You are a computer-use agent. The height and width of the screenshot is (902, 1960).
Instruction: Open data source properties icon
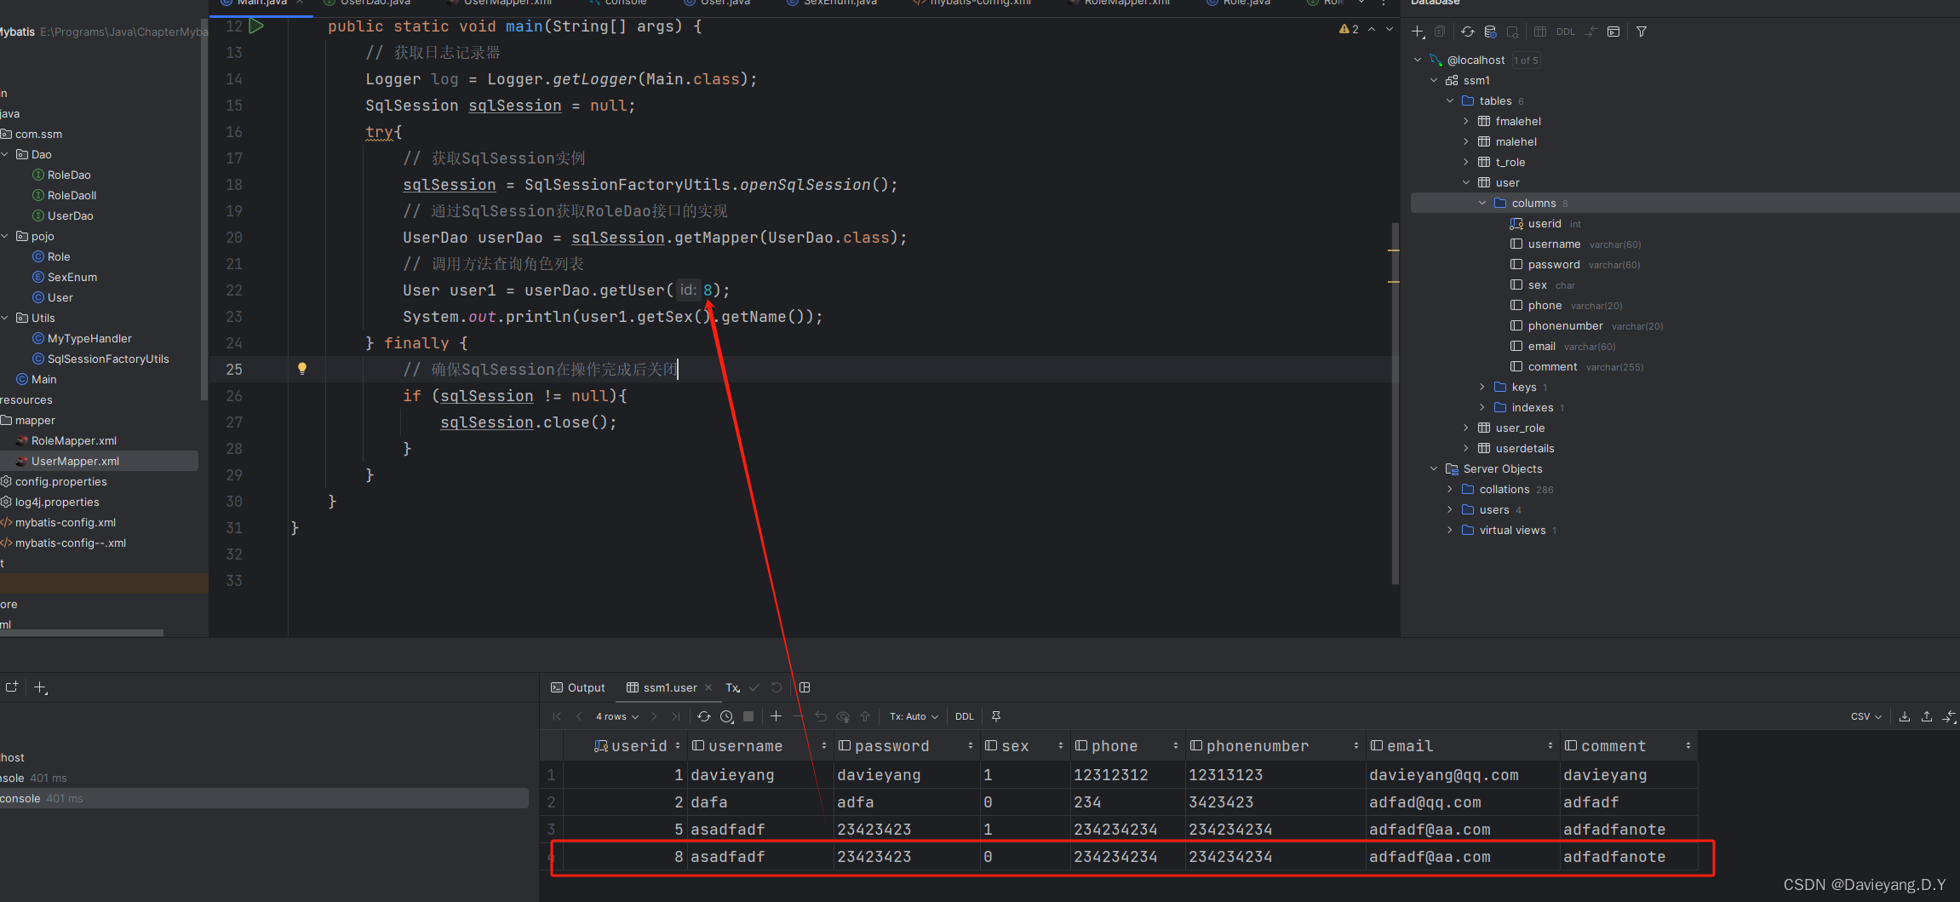pyautogui.click(x=1490, y=32)
